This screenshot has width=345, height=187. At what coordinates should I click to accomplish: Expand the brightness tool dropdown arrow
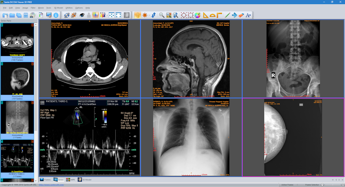[149, 15]
